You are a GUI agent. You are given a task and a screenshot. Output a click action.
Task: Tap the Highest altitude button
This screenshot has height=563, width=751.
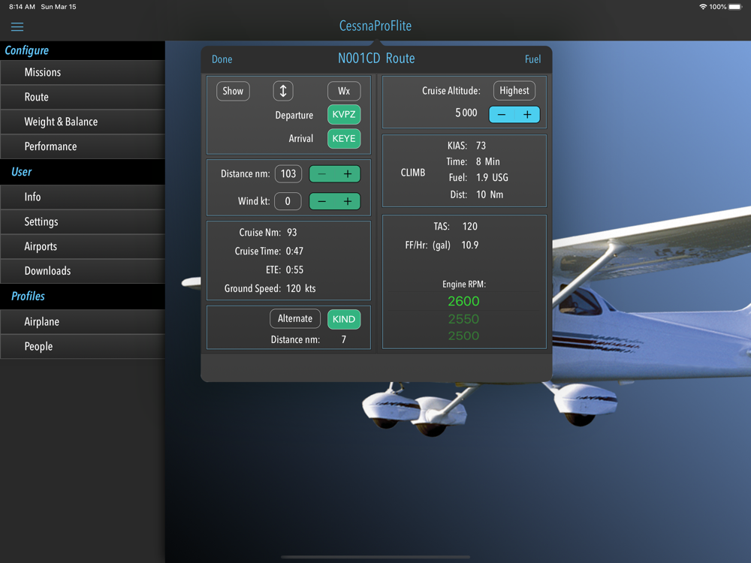(x=514, y=91)
